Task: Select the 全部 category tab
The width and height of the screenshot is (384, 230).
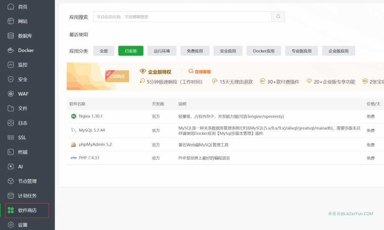Action: pyautogui.click(x=104, y=51)
